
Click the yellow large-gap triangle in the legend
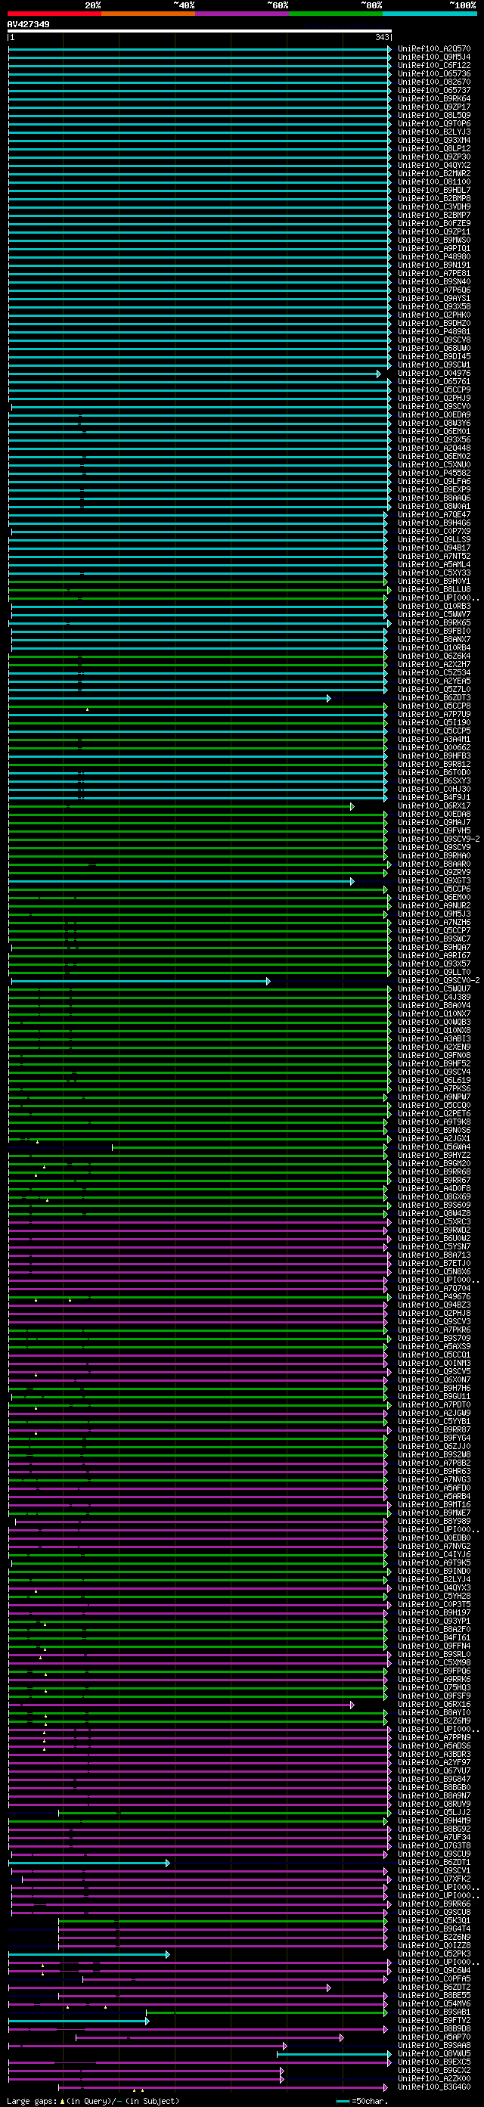point(62,2101)
